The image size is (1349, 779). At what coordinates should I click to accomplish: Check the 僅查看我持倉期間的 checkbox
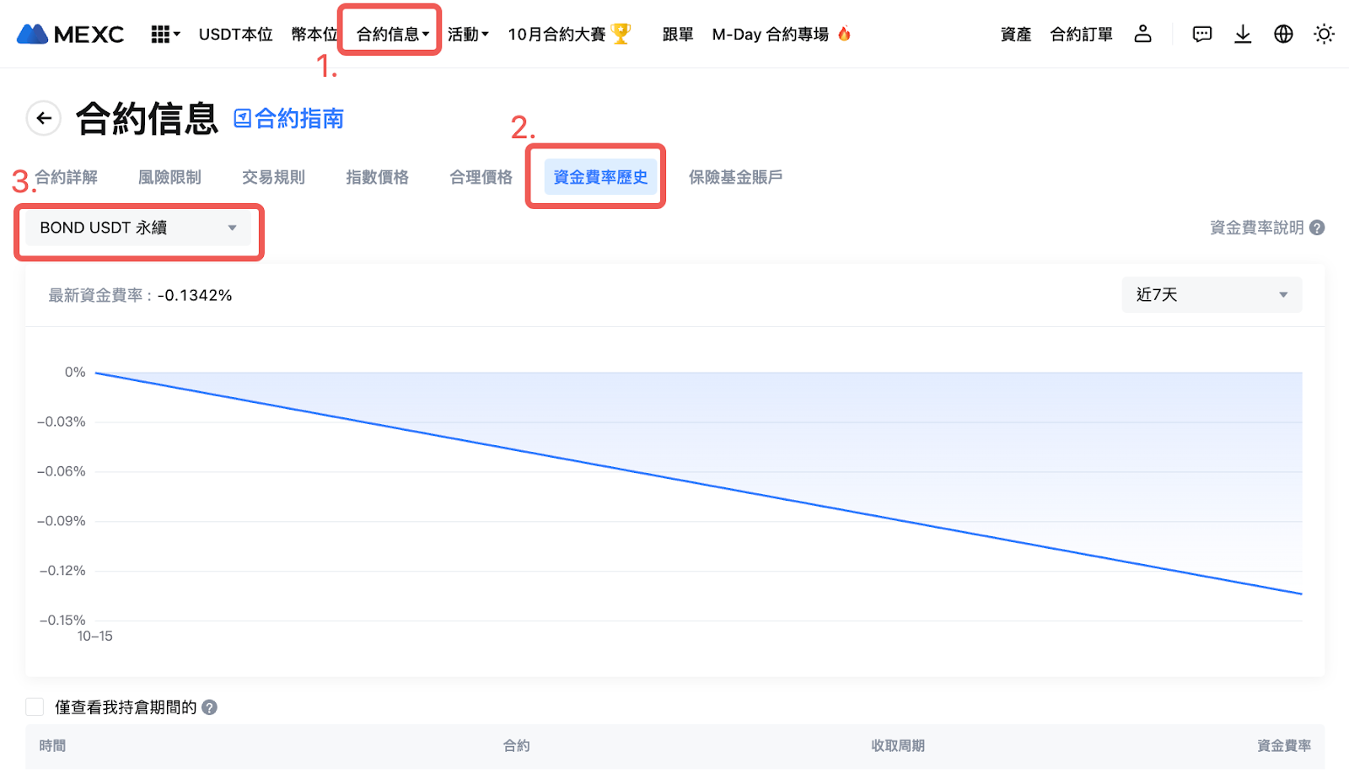pyautogui.click(x=35, y=706)
